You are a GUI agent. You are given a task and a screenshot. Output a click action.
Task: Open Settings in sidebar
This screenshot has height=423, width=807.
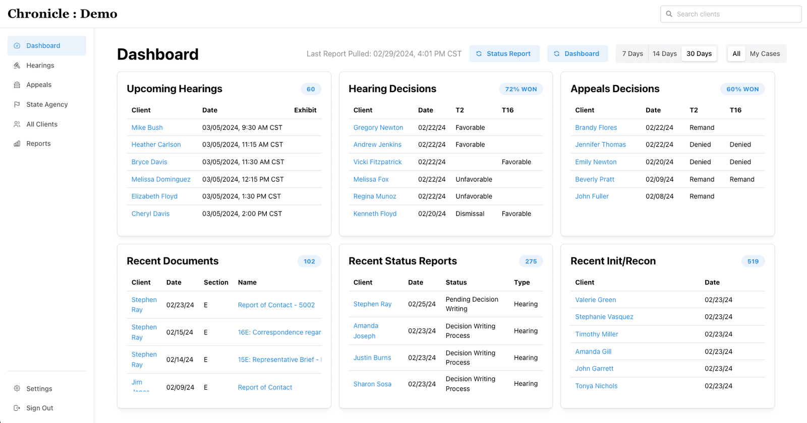(47, 389)
